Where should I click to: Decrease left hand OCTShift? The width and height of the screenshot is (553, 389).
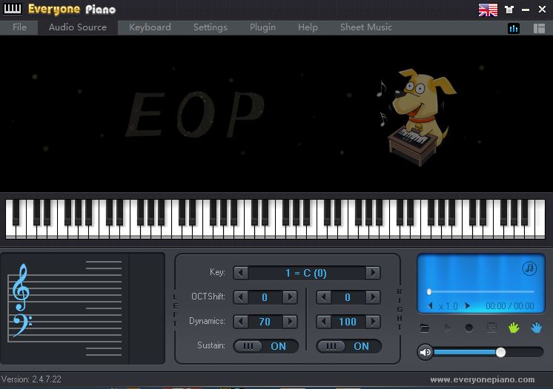(x=241, y=297)
